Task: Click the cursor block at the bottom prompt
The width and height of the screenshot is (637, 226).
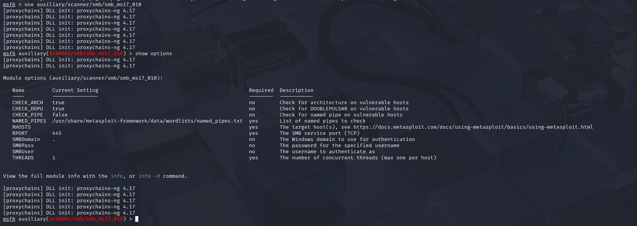Action: pyautogui.click(x=137, y=219)
